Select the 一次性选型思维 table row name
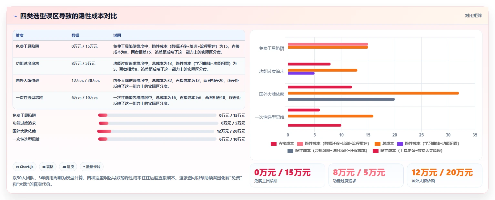 pos(29,98)
